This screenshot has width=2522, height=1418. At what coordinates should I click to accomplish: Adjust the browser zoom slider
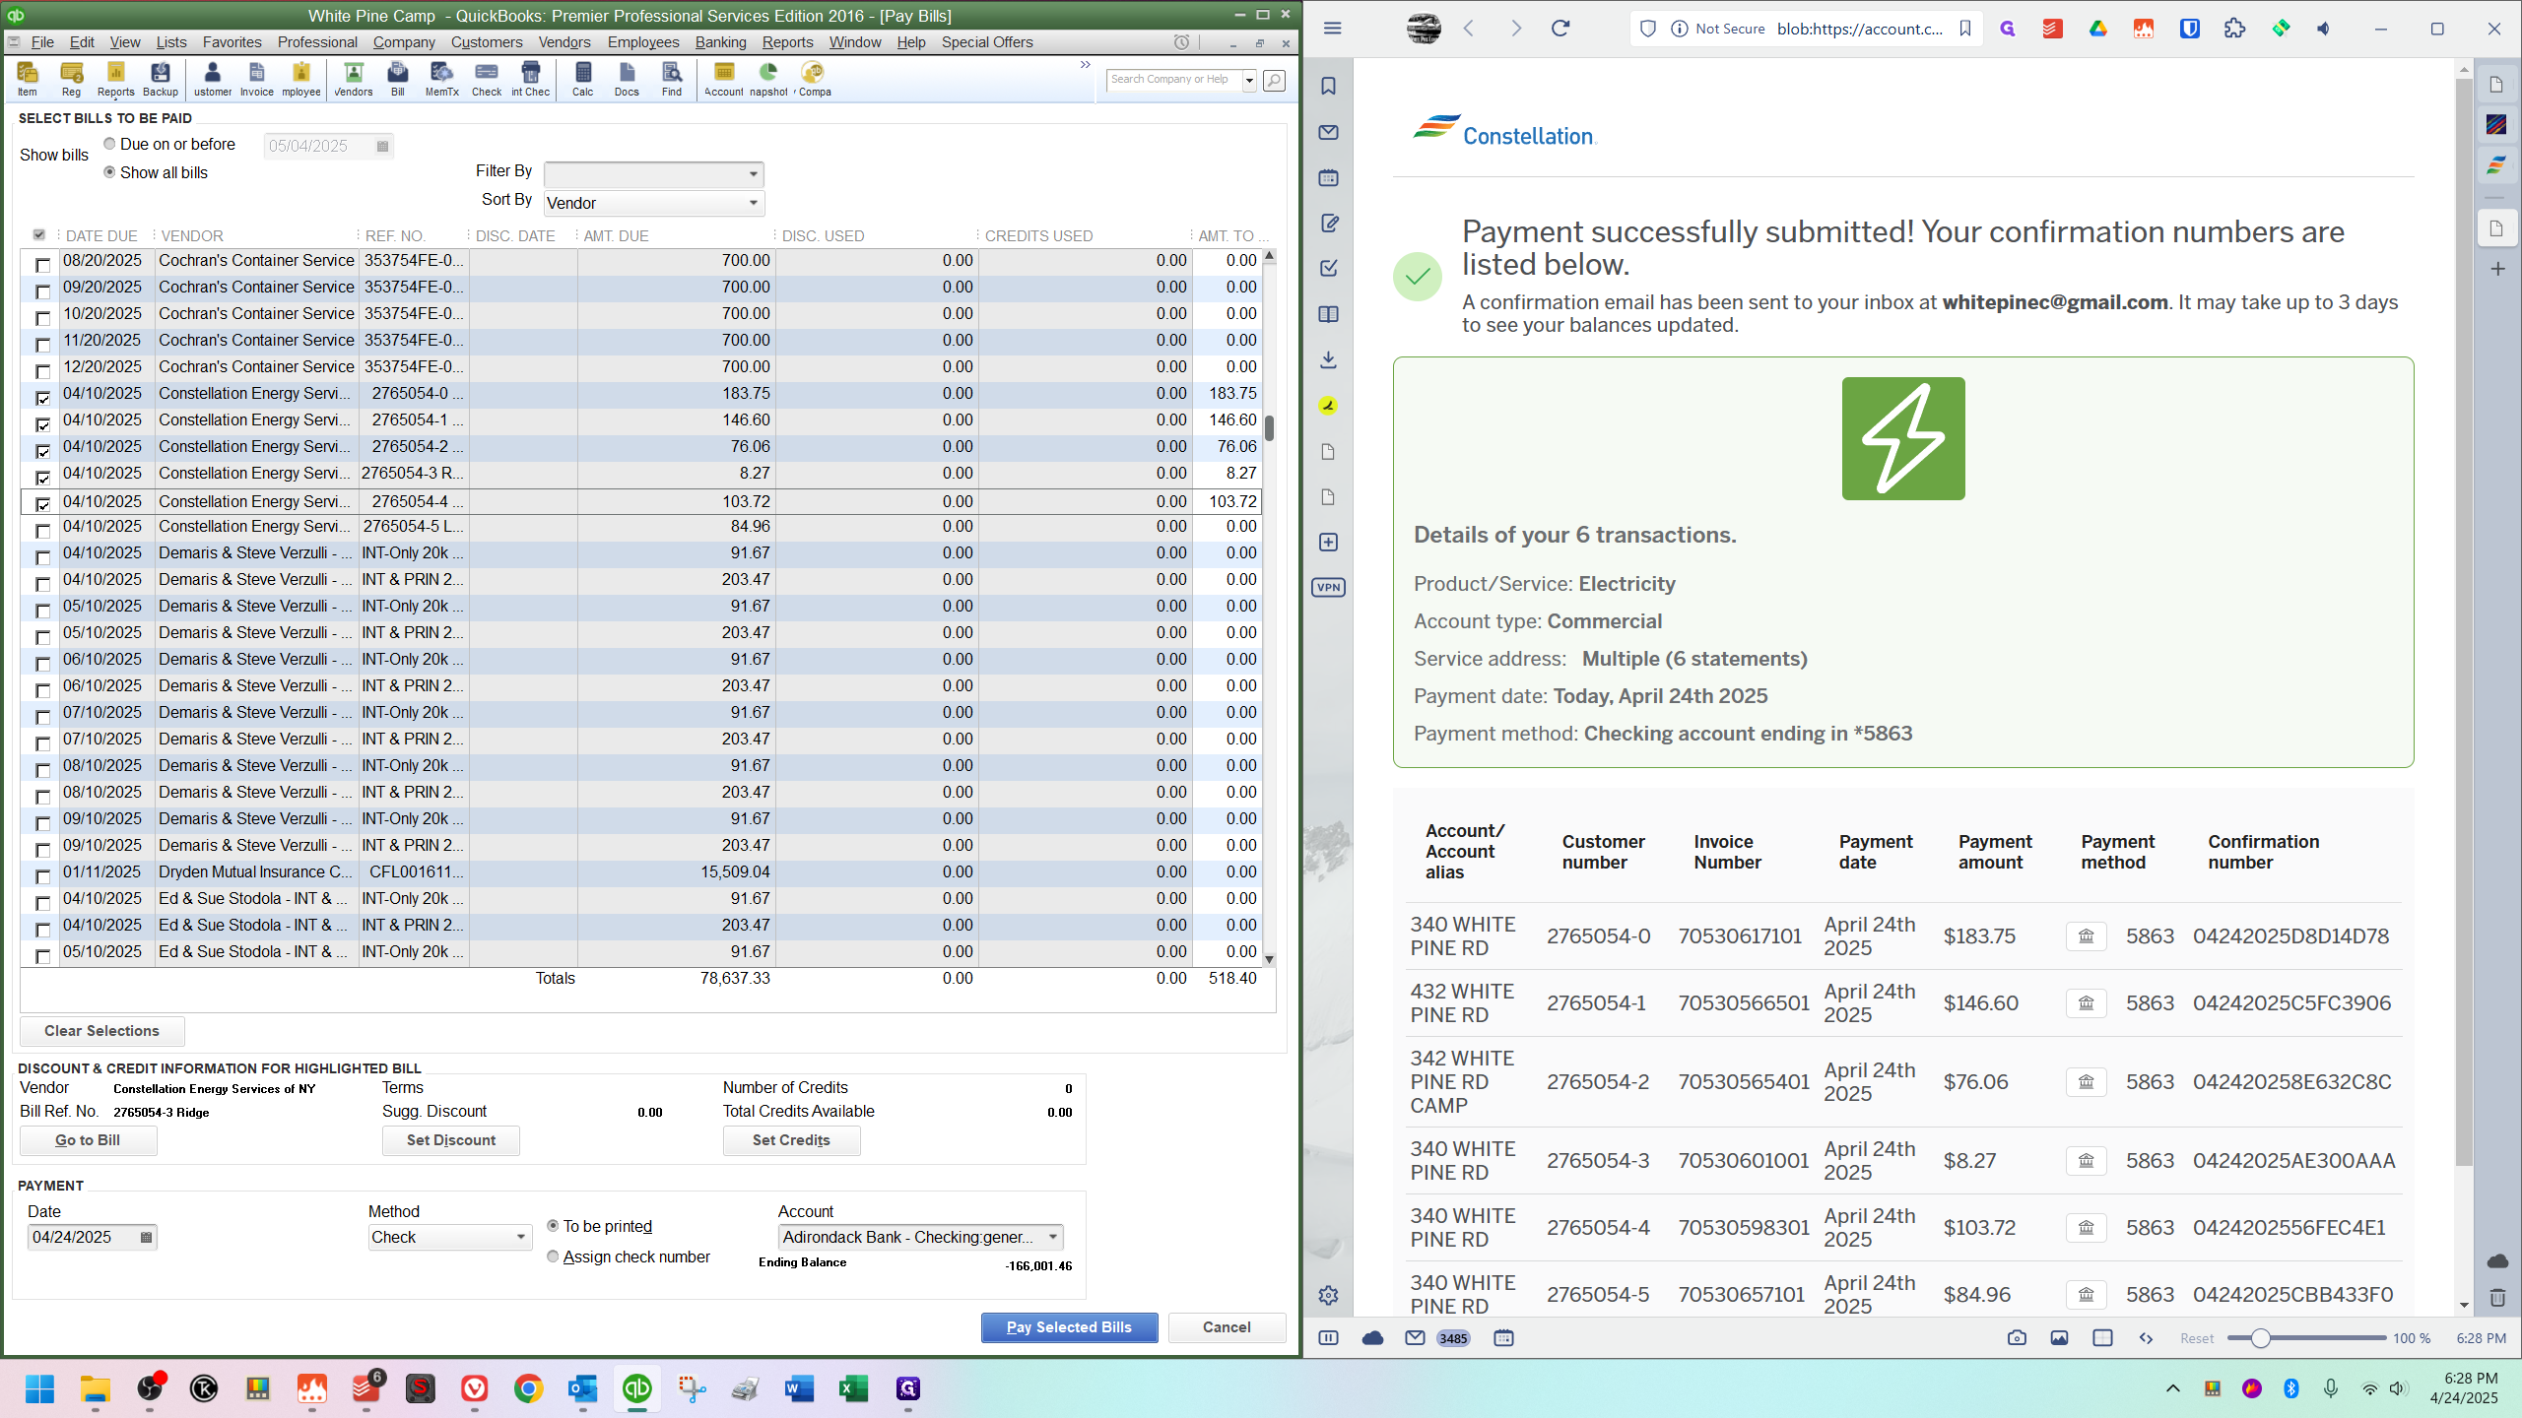tap(2261, 1338)
